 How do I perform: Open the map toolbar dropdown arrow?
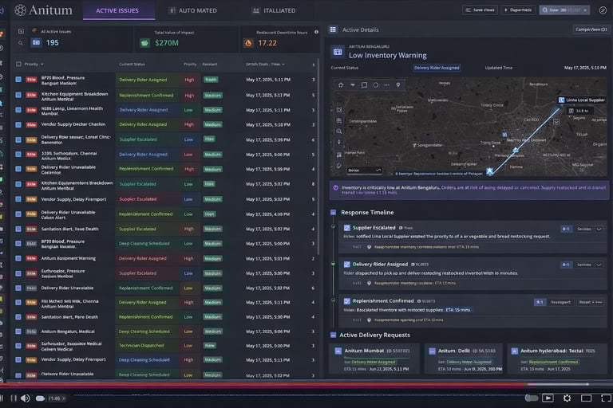(353, 84)
